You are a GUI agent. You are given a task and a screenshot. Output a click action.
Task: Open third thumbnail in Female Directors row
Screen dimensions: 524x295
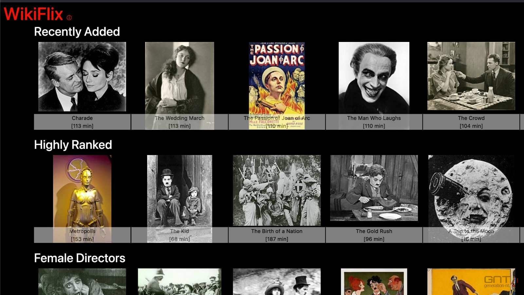point(277,282)
